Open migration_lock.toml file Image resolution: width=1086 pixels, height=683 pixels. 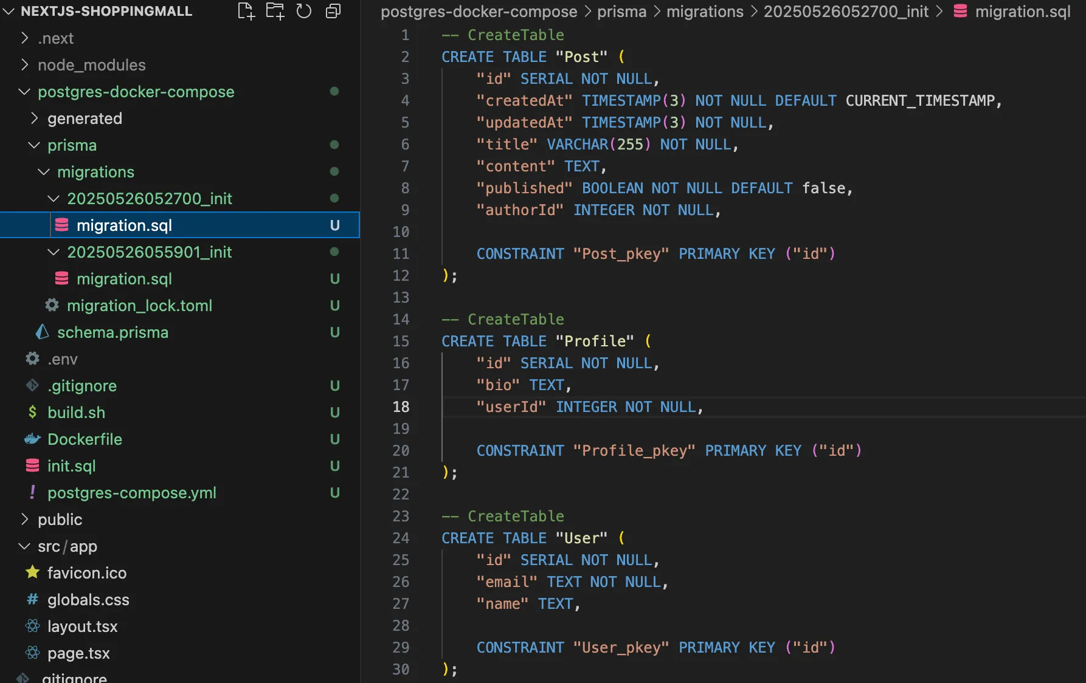point(139,306)
